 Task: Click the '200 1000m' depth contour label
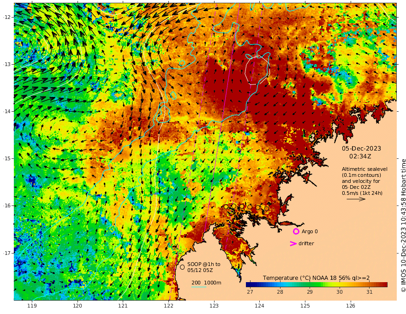click(x=206, y=283)
